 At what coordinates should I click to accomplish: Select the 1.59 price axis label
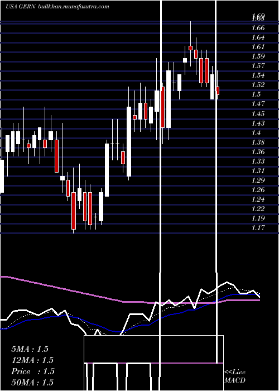258,56
